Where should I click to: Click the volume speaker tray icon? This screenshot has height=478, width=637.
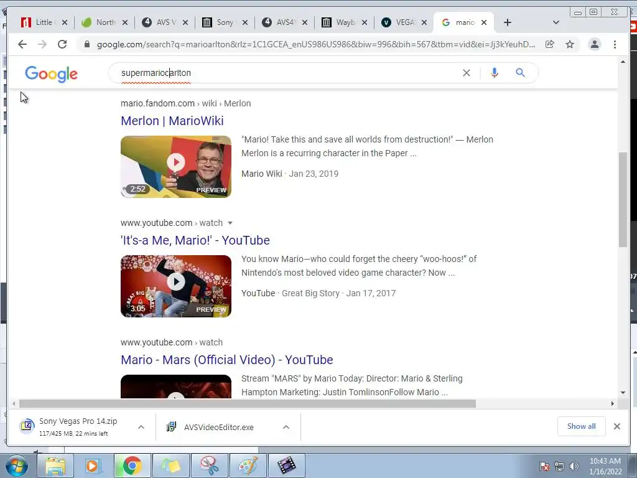pos(574,466)
